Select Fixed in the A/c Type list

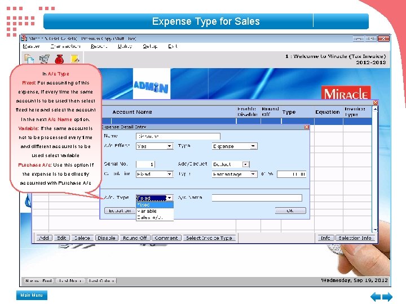(155, 205)
